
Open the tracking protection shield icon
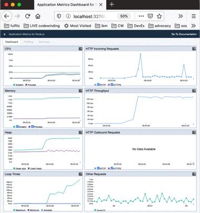(59, 16)
